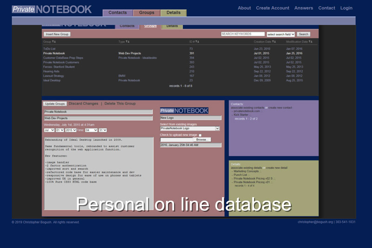Click the Browse... file button
The height and width of the screenshot is (248, 372).
coord(202,140)
